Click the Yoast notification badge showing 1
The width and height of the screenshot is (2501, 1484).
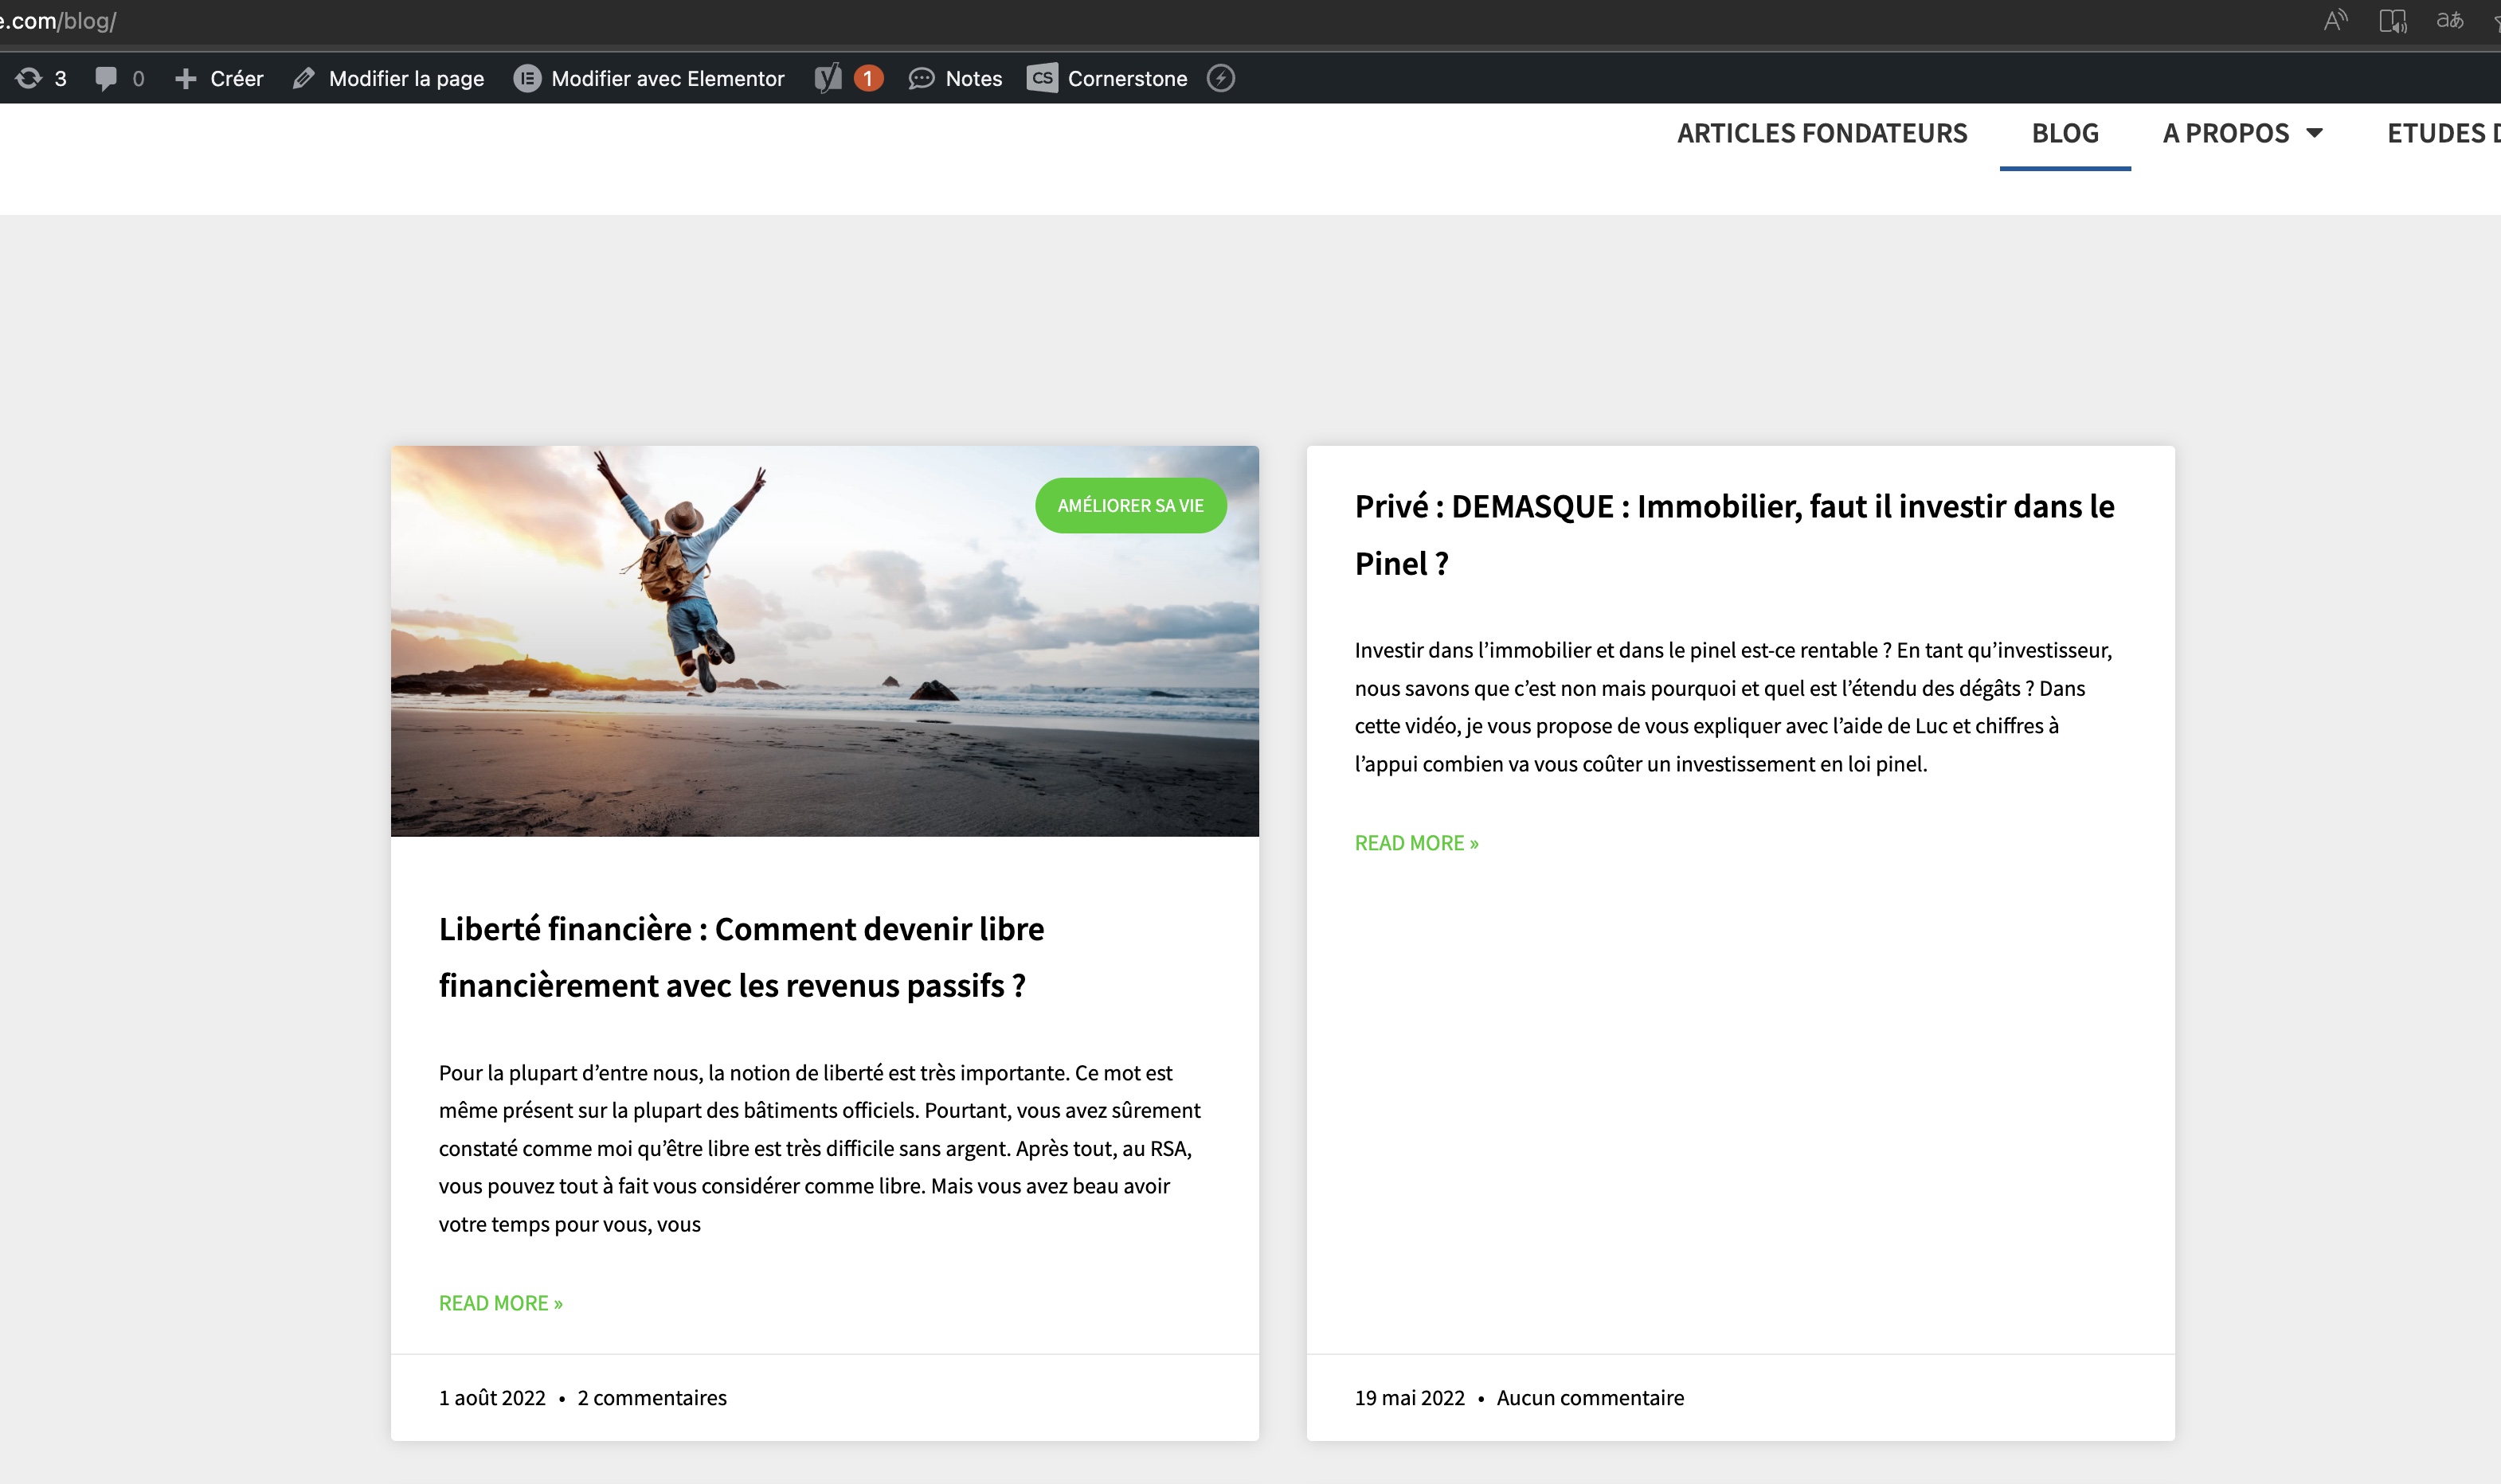[x=867, y=78]
